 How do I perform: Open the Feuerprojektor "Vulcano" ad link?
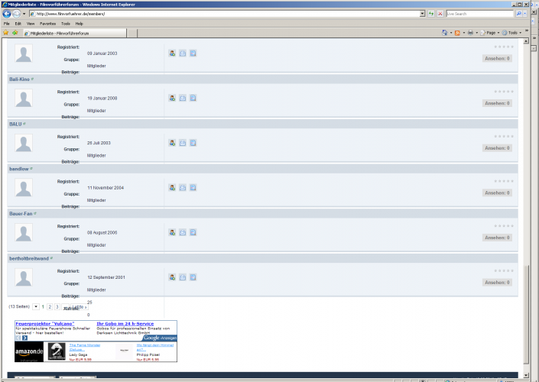coord(43,324)
